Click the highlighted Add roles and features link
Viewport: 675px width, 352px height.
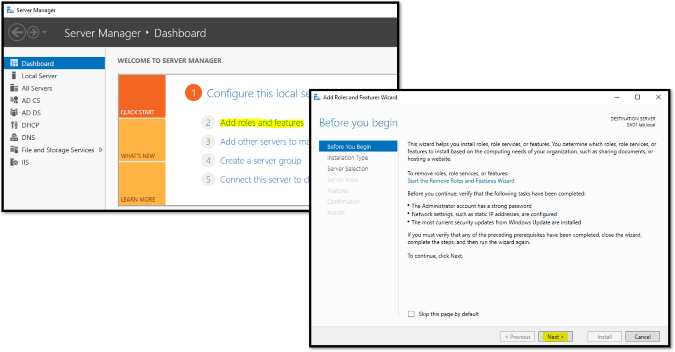(x=262, y=123)
